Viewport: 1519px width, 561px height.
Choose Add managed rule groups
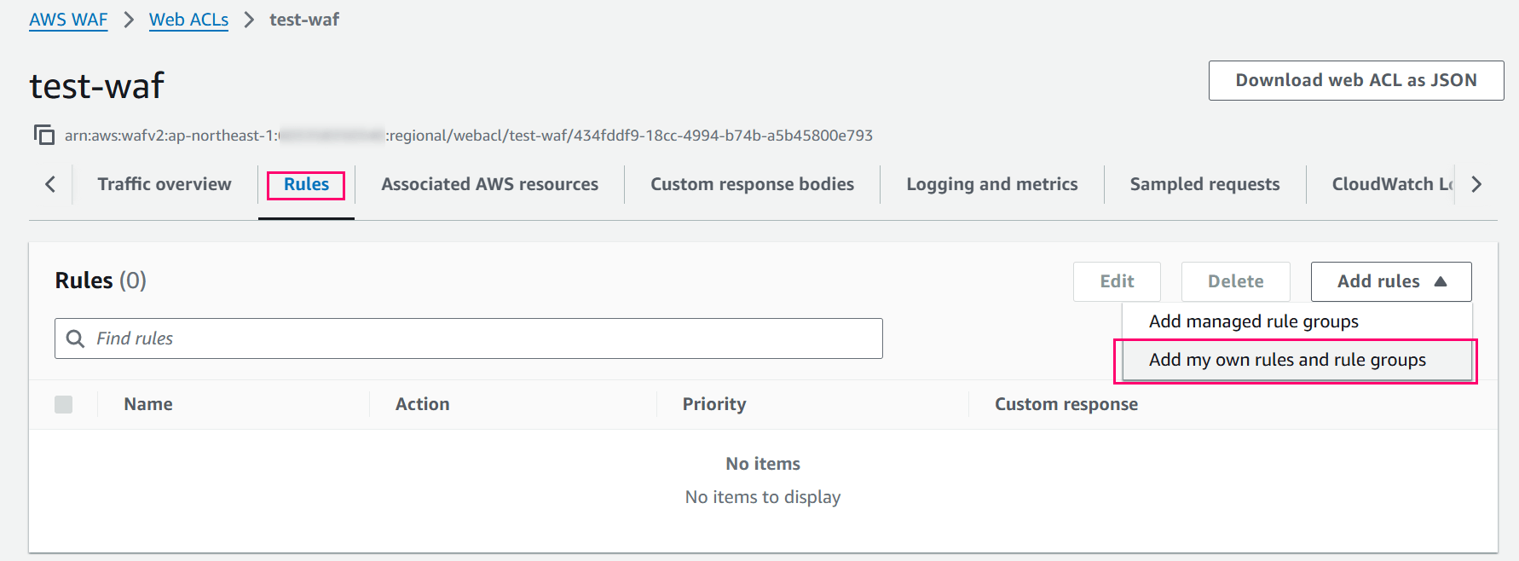[x=1297, y=321]
